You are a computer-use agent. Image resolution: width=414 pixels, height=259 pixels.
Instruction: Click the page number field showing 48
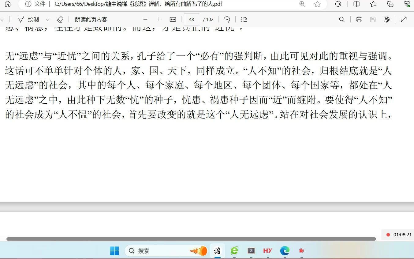(x=192, y=19)
